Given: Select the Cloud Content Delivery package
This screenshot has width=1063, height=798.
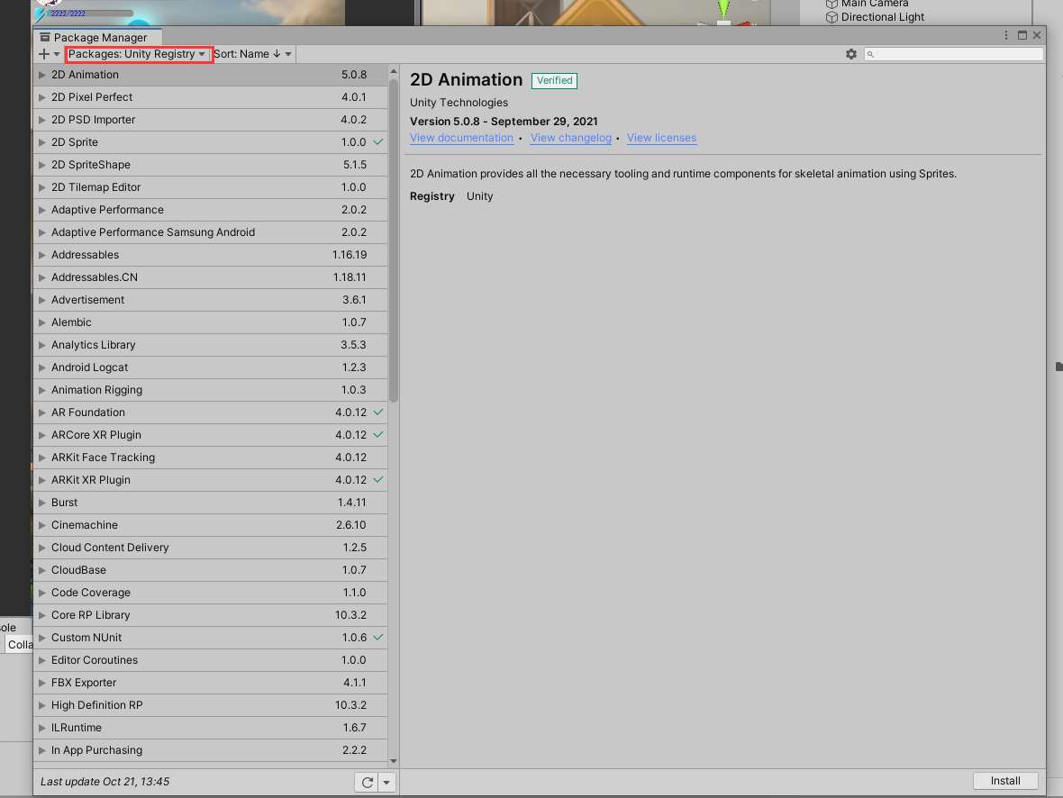Looking at the screenshot, I should coord(210,547).
